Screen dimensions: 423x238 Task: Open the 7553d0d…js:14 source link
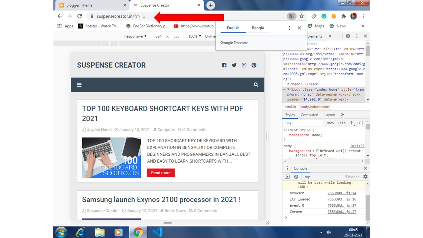click(x=342, y=193)
